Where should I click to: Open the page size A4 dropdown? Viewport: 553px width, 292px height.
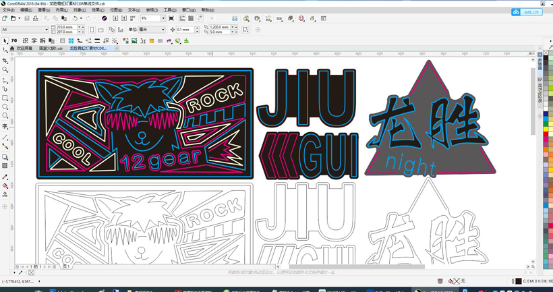pos(47,30)
